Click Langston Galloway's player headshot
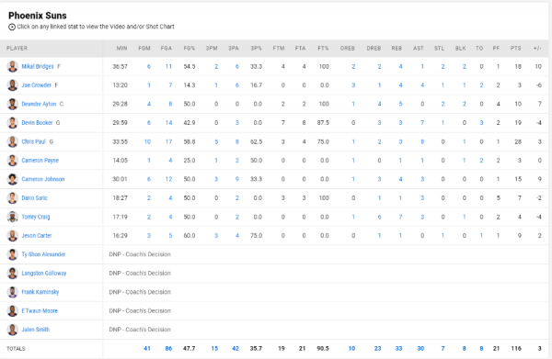The height and width of the screenshot is (359, 552). click(x=12, y=273)
